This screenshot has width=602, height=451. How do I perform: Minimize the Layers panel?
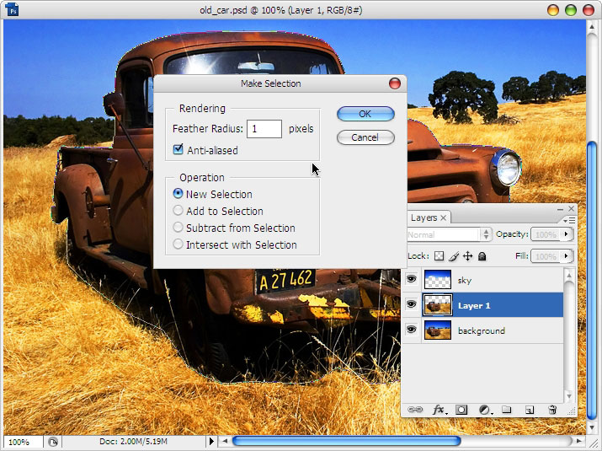(x=560, y=209)
